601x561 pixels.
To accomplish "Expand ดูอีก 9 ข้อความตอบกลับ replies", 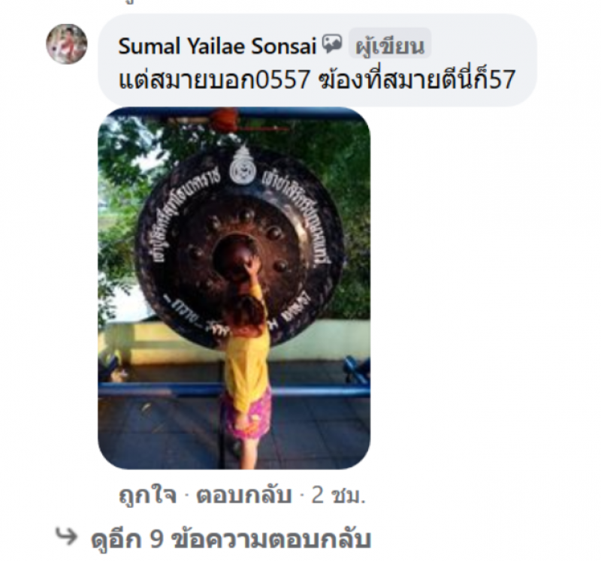I will pos(231,538).
